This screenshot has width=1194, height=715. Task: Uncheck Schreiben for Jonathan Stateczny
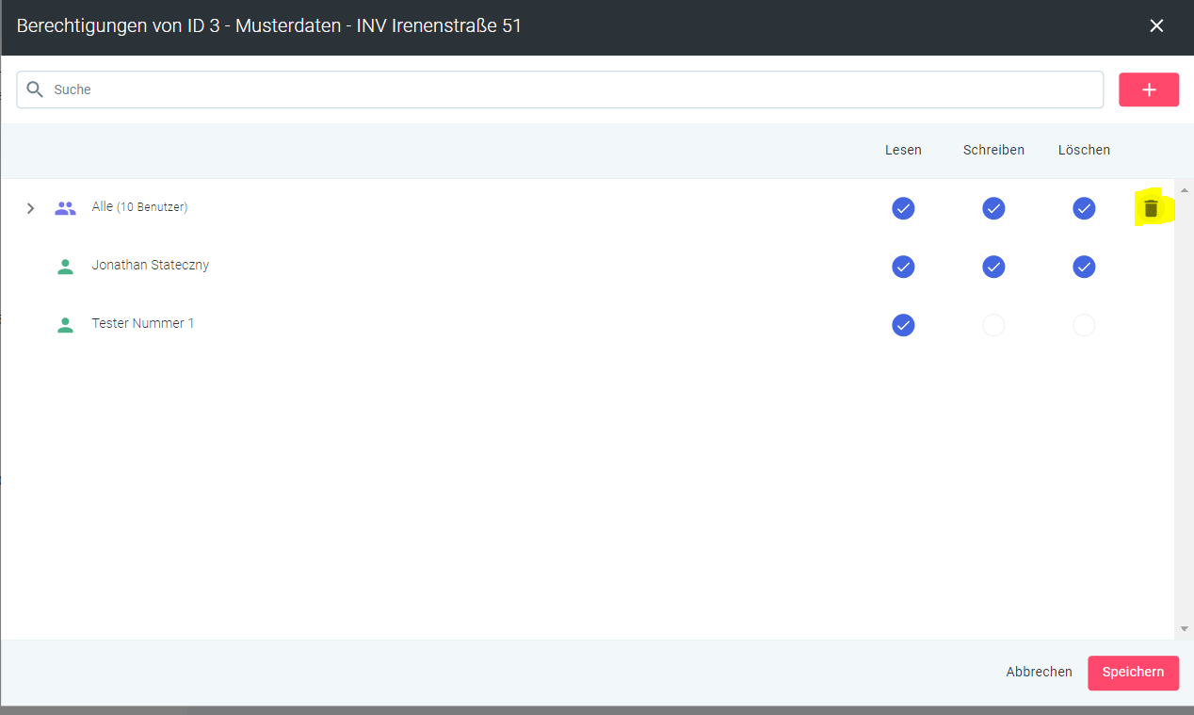pyautogui.click(x=993, y=267)
